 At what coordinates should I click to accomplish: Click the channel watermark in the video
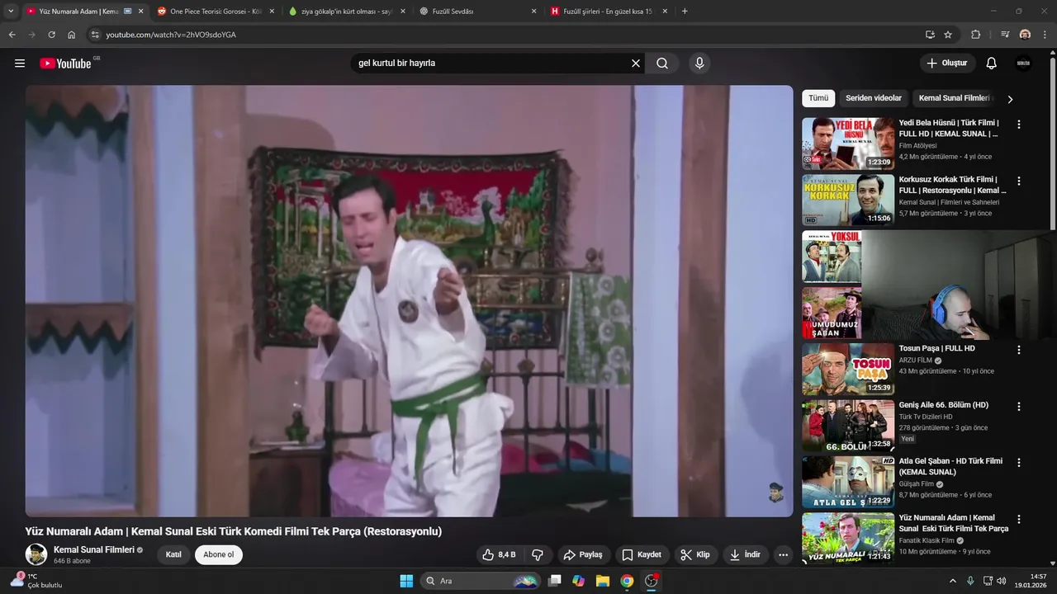[775, 493]
